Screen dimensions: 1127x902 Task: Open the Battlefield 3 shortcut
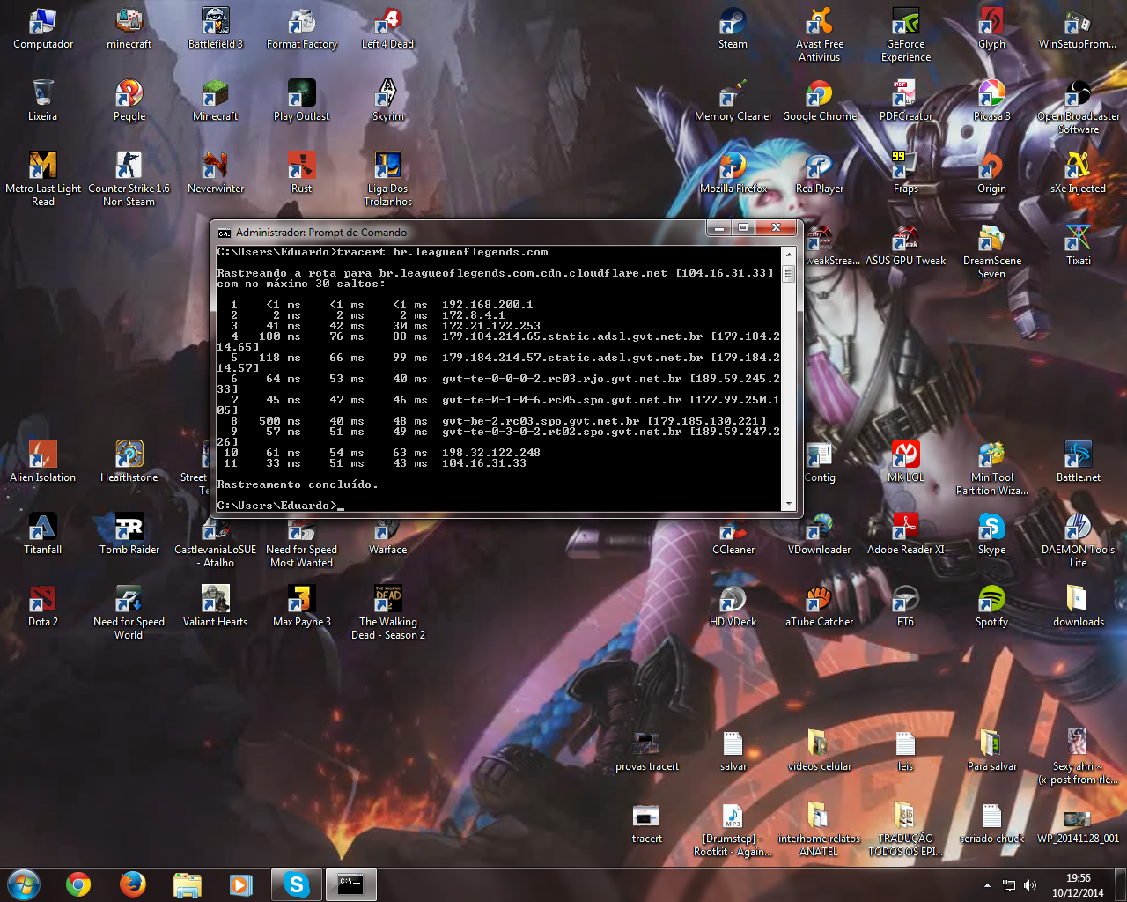point(216,29)
